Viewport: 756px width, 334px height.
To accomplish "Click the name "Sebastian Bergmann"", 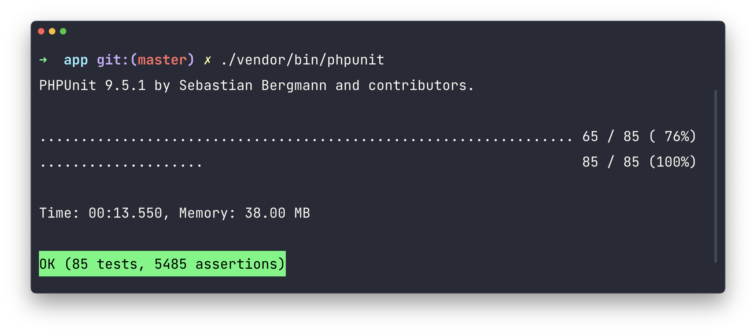I will point(253,86).
